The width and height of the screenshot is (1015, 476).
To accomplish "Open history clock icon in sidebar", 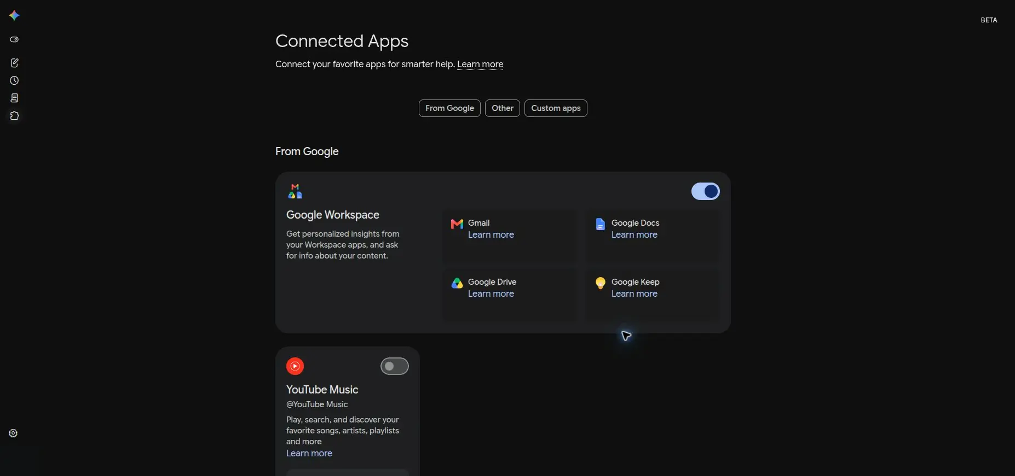I will 14,80.
